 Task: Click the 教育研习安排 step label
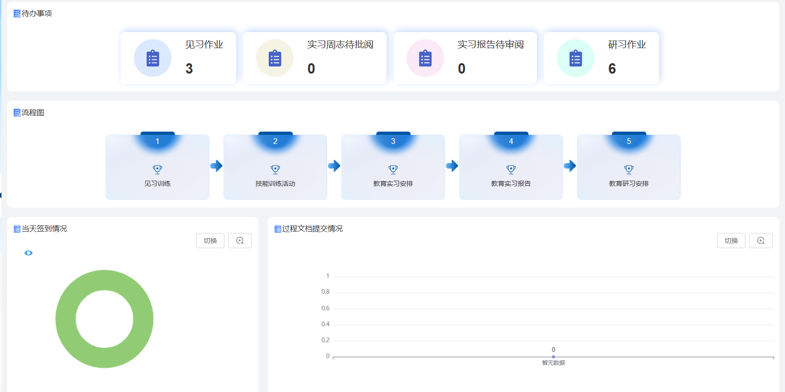(x=629, y=183)
